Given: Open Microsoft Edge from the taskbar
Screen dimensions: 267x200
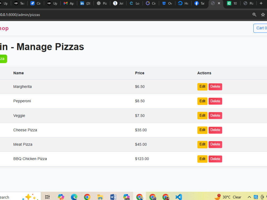Looking at the screenshot, I should (74, 197).
